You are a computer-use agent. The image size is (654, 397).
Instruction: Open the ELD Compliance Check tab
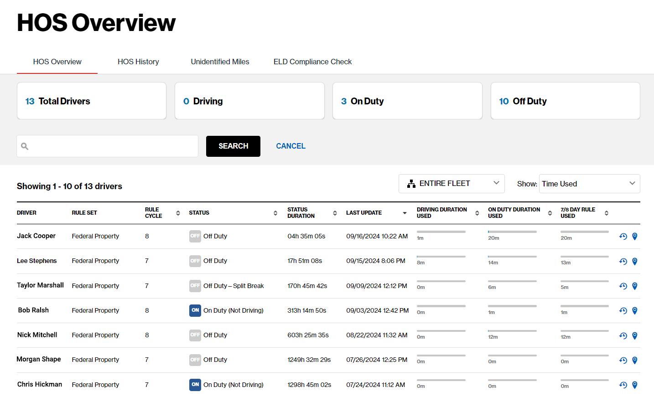312,62
